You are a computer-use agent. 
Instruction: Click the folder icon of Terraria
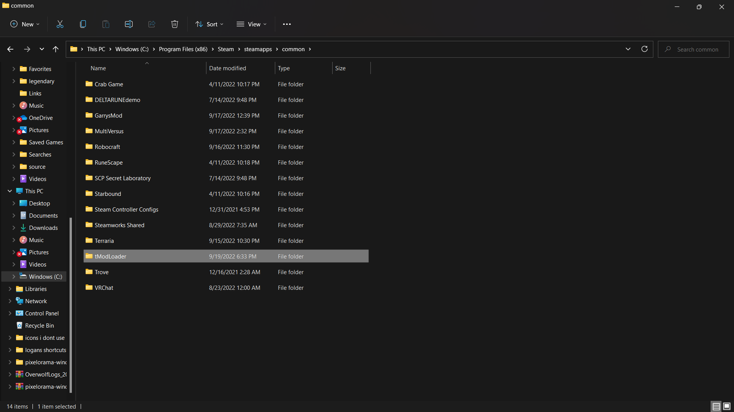coord(89,241)
